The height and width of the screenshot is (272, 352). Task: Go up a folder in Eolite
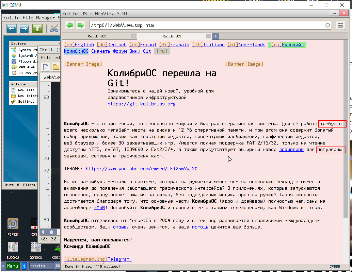tap(37, 29)
